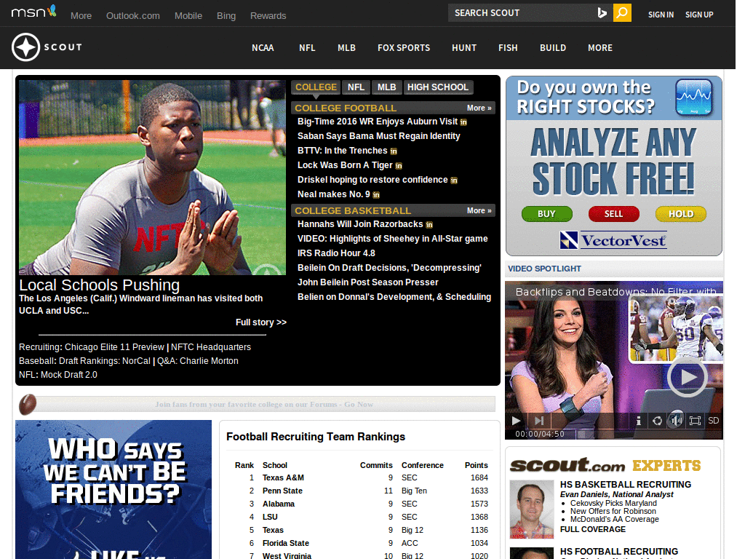Expand the MORE navigation menu
The width and height of the screenshot is (745, 559).
point(600,48)
